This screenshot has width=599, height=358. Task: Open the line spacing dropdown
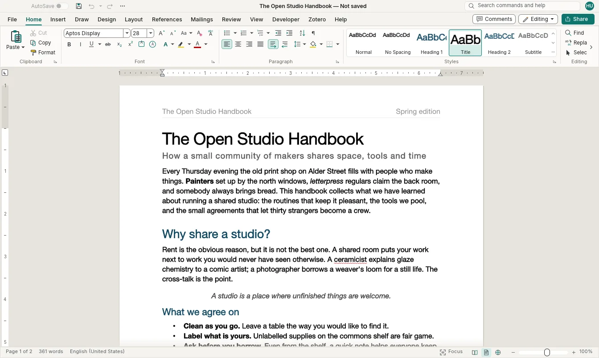[304, 44]
